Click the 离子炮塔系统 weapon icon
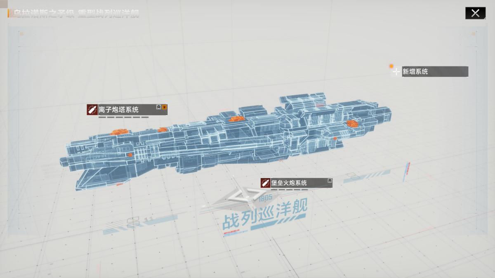This screenshot has width=495, height=278. 92,109
